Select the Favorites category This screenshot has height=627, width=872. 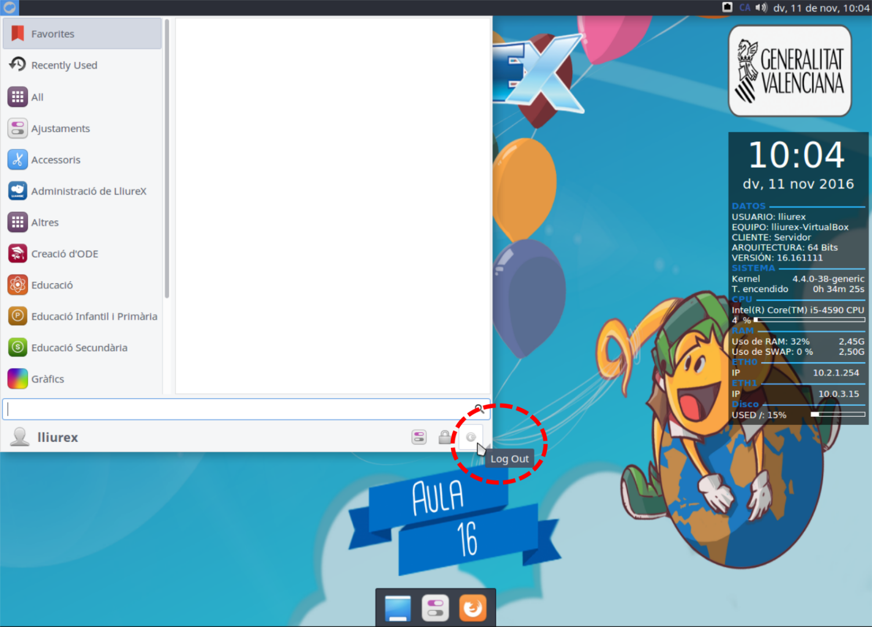click(82, 34)
